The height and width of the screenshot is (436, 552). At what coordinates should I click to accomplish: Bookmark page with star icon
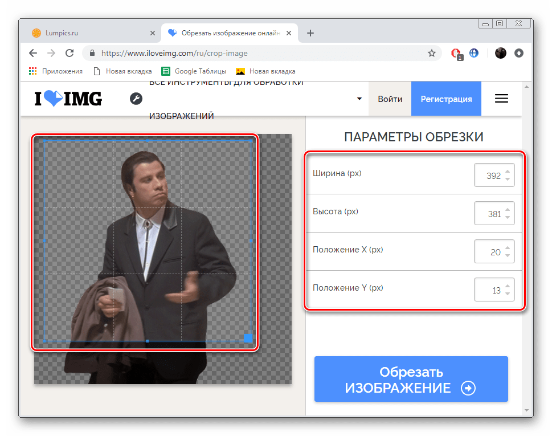point(432,53)
